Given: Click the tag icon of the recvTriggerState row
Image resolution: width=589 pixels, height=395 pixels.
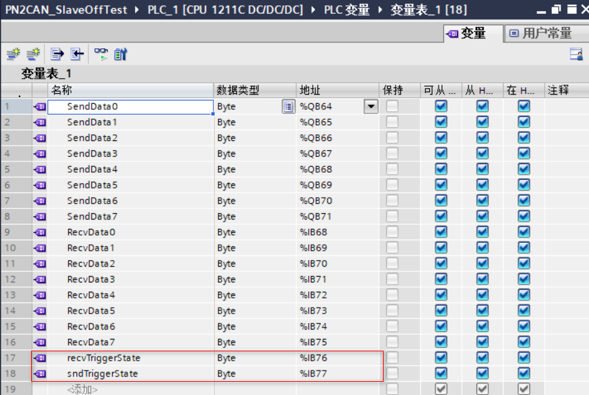Looking at the screenshot, I should (40, 358).
